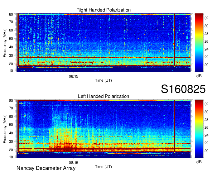Click the 08:15 tick label under the top plot
This screenshot has height=172, width=212.
(x=73, y=76)
